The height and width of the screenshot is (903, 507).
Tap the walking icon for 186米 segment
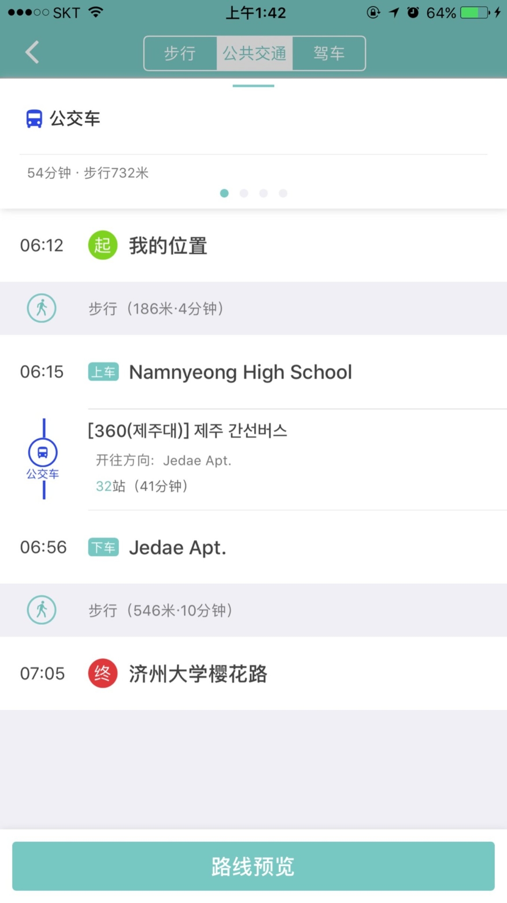pyautogui.click(x=41, y=308)
